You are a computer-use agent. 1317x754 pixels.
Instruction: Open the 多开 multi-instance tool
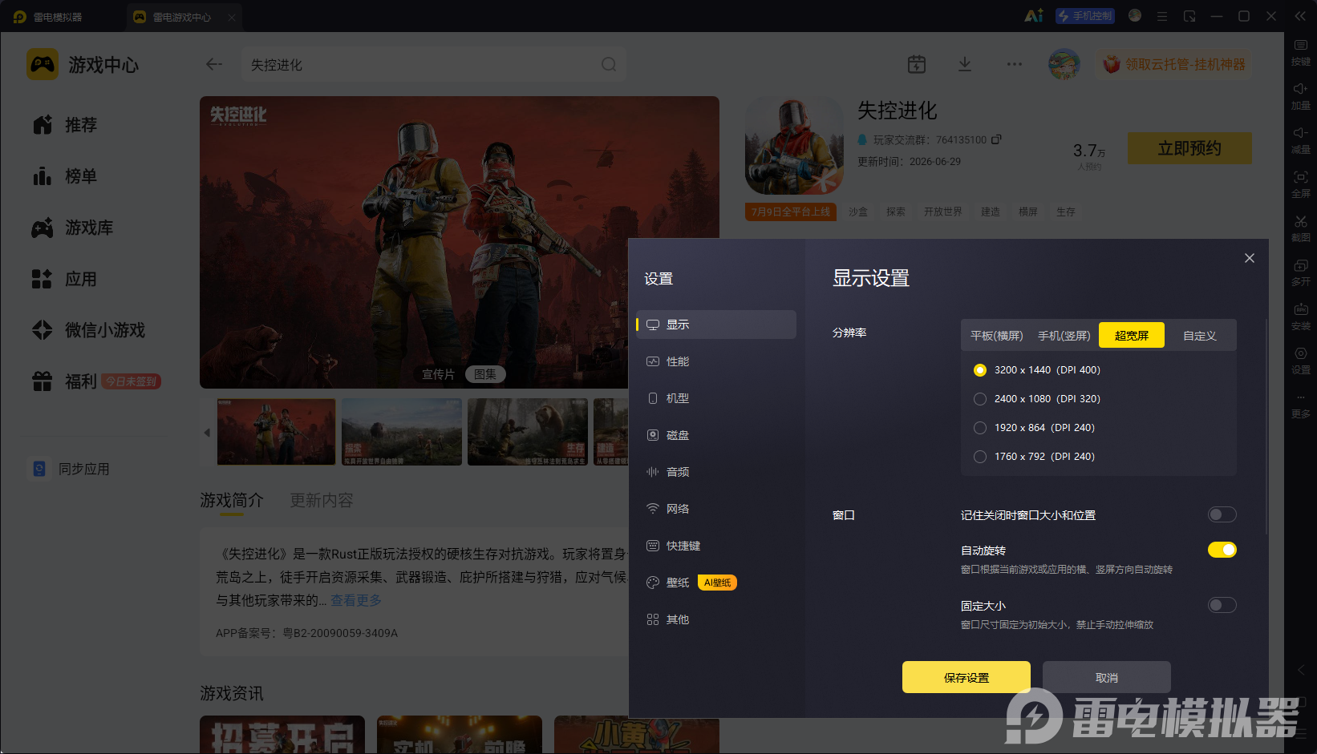click(1300, 272)
